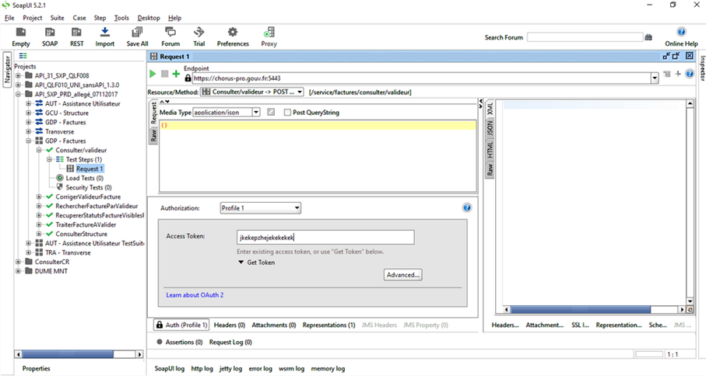Open the http log tab

pos(202,368)
